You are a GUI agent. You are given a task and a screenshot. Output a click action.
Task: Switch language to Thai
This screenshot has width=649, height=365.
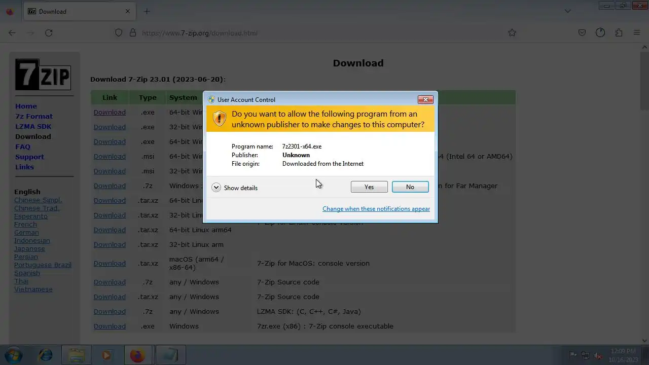[x=21, y=281]
